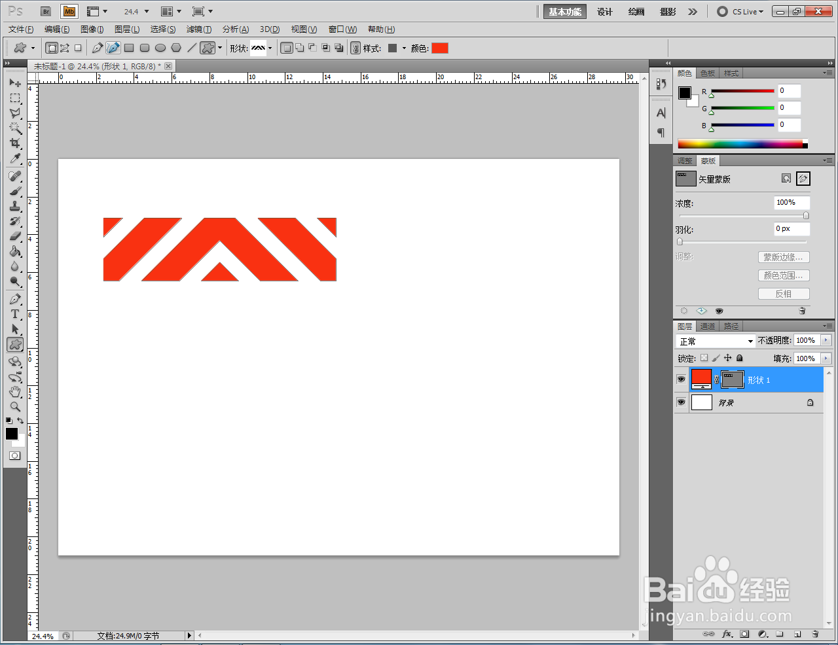
Task: Select the Crop tool
Action: point(15,143)
